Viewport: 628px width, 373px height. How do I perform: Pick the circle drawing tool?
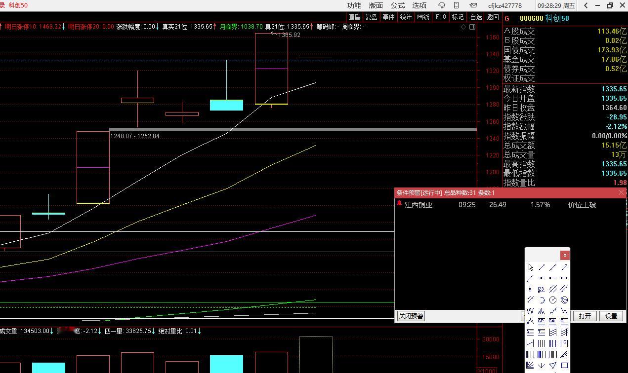[553, 300]
